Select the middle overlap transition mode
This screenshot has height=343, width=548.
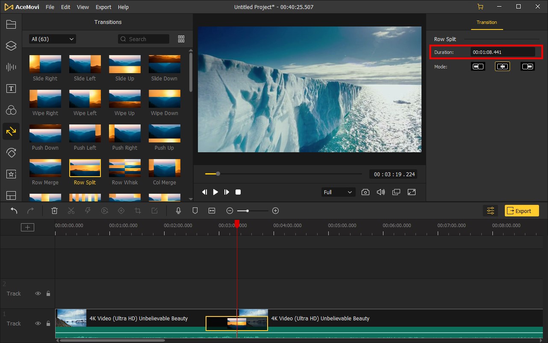pyautogui.click(x=502, y=66)
